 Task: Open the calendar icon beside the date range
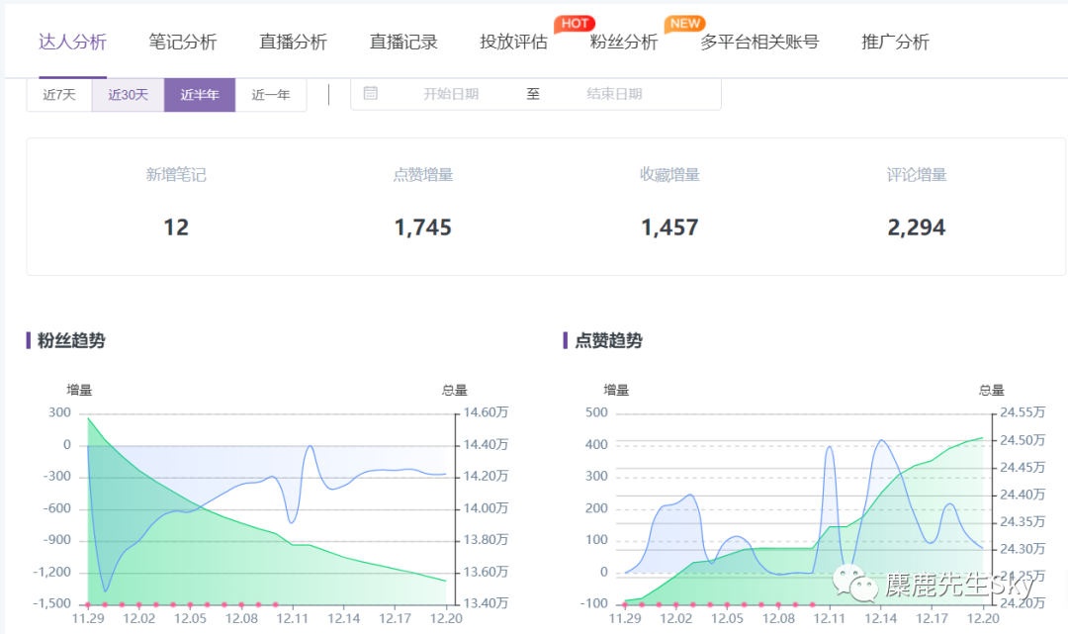point(371,92)
